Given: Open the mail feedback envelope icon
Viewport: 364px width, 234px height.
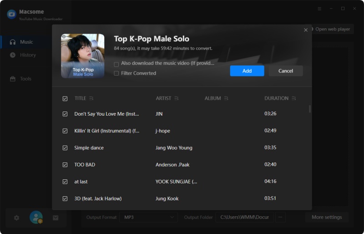Looking at the screenshot, I should click(56, 218).
